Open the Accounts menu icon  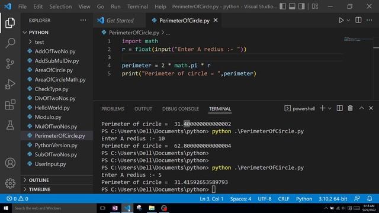pyautogui.click(x=10, y=163)
